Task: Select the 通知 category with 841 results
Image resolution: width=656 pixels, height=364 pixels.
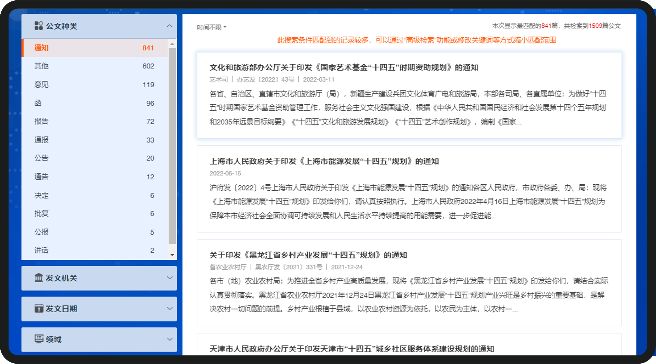Action: point(95,48)
